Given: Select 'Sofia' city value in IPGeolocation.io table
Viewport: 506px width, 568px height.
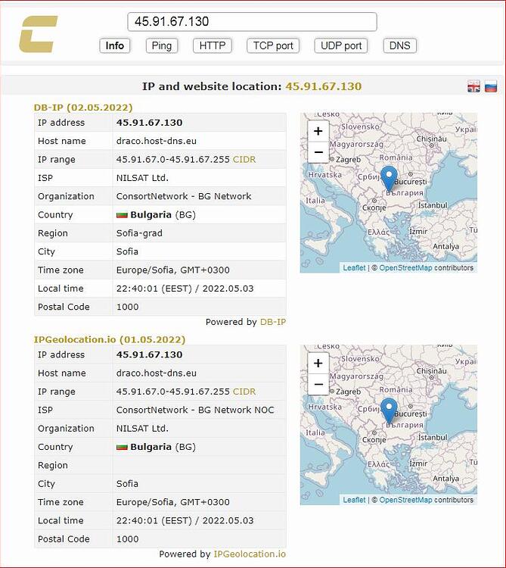Looking at the screenshot, I should (x=127, y=484).
